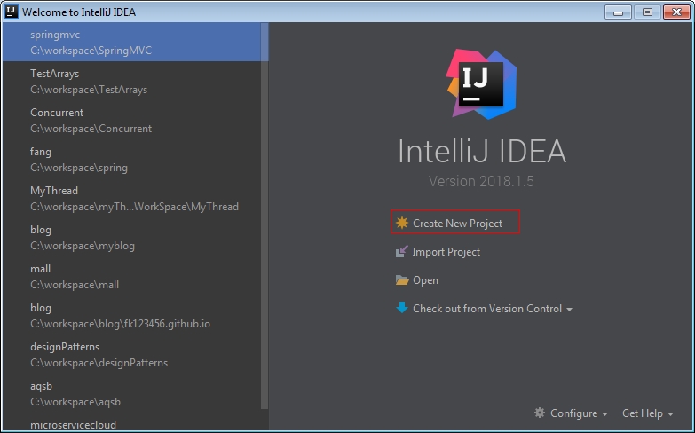
Task: Minimize the Welcome to IntelliJ IDEA window
Action: point(618,12)
